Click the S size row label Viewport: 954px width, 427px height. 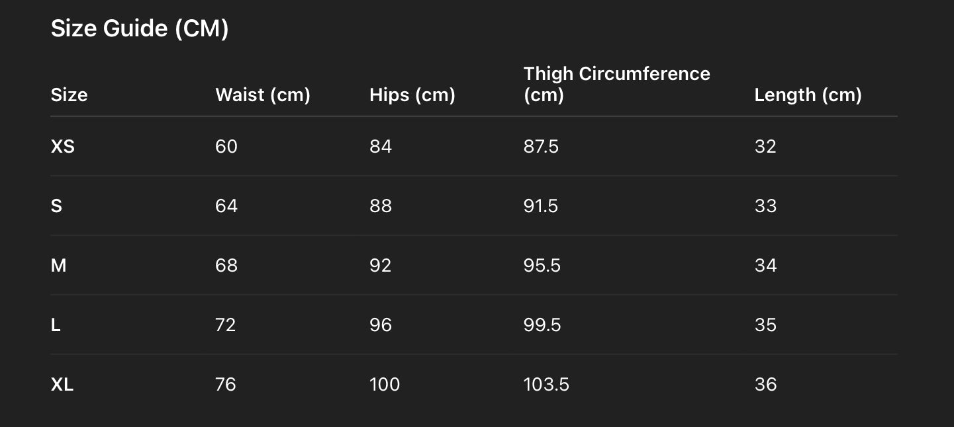[x=56, y=206]
